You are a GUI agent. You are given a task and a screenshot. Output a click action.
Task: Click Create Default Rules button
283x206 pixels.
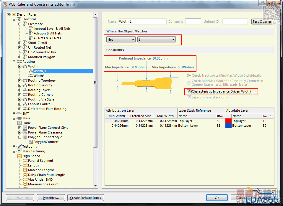[x=86, y=197]
